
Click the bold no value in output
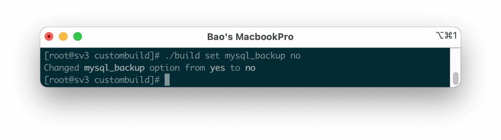click(250, 68)
